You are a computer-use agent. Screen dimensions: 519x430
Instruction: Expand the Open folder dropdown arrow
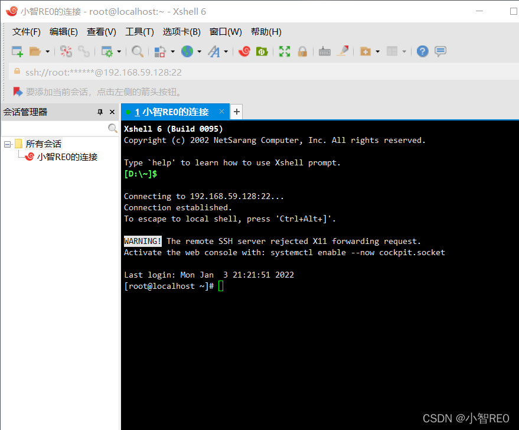click(47, 51)
